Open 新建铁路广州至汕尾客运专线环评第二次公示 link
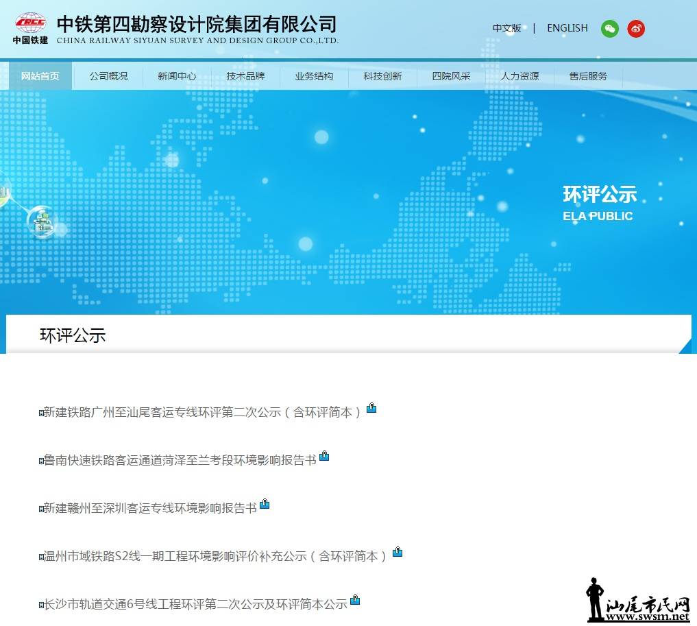 coord(201,412)
